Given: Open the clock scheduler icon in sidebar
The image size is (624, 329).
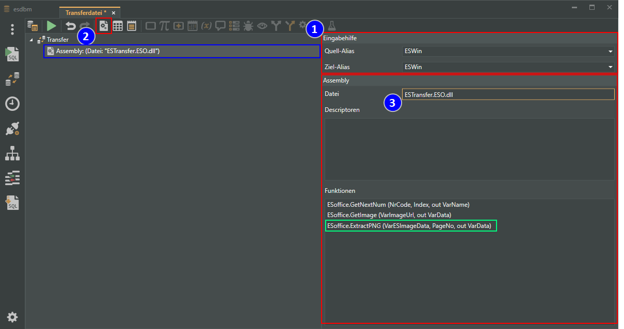Looking at the screenshot, I should click(x=12, y=104).
